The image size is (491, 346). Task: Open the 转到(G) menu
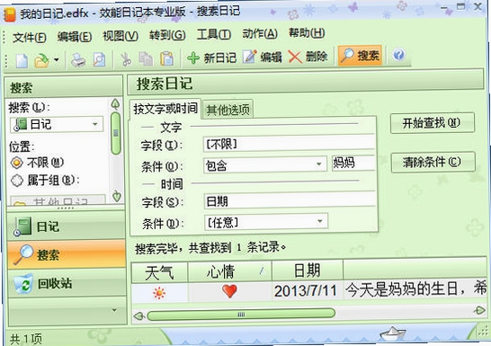click(167, 35)
